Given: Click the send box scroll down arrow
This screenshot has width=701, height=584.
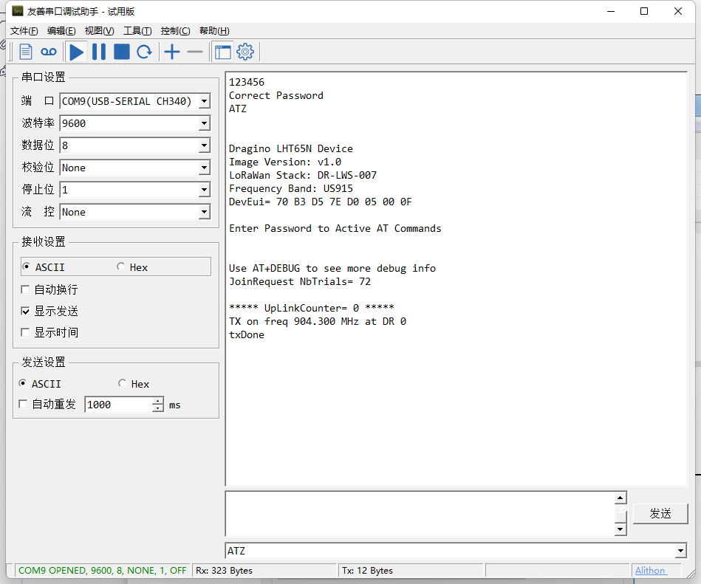Looking at the screenshot, I should (620, 530).
